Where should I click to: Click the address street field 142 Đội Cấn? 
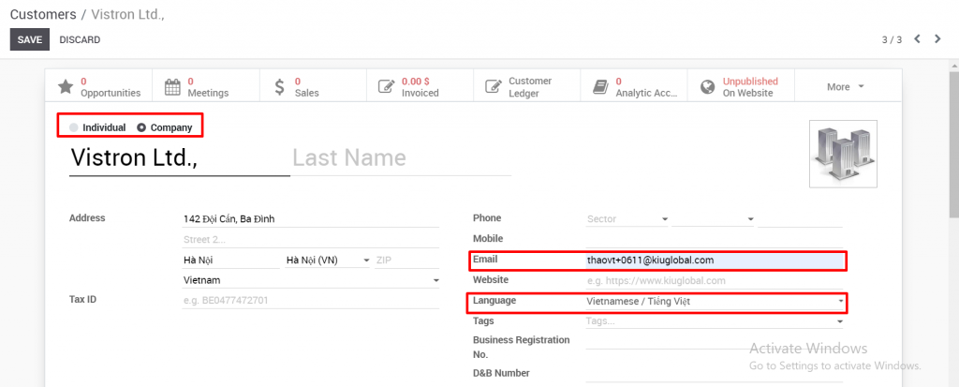point(311,219)
